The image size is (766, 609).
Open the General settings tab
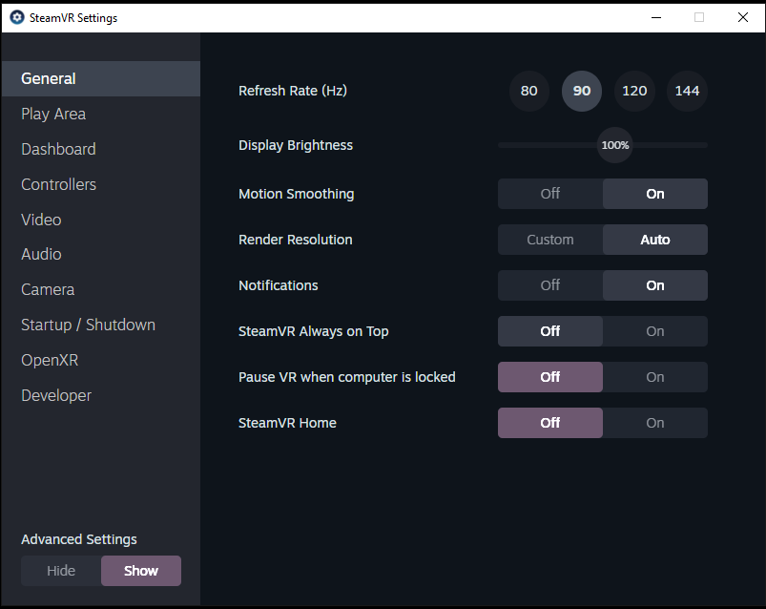click(x=101, y=78)
